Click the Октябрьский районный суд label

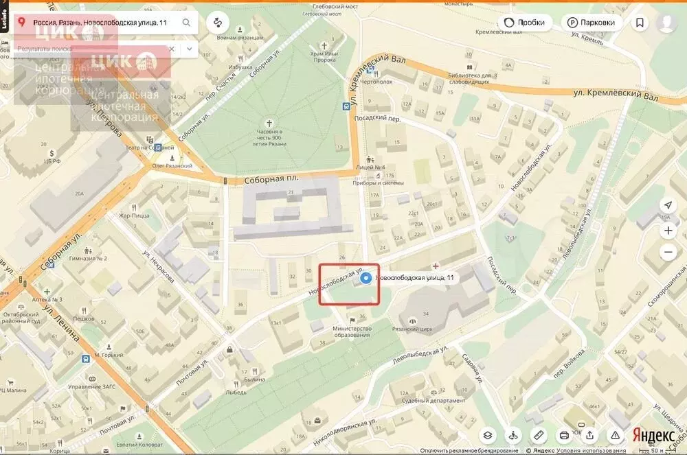20,318
